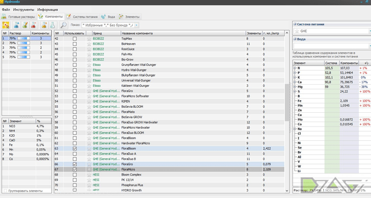The height and width of the screenshot is (198, 371).
Task: Click star icon in Bio-Grow row
Action: click(x=89, y=59)
